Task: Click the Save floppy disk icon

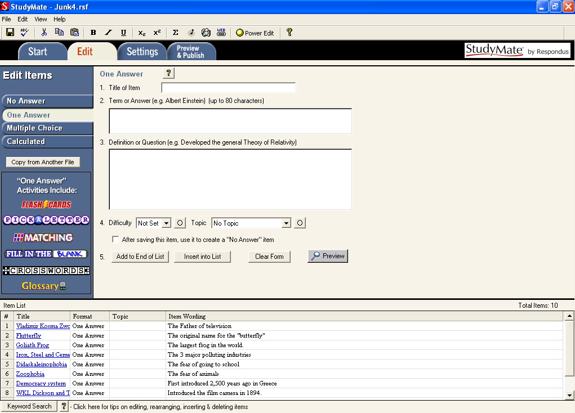Action: click(x=10, y=33)
